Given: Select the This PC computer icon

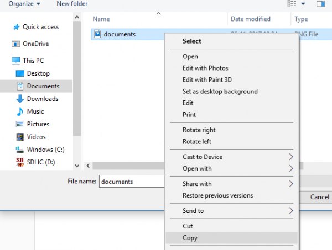Looking at the screenshot, I should click(x=16, y=61).
